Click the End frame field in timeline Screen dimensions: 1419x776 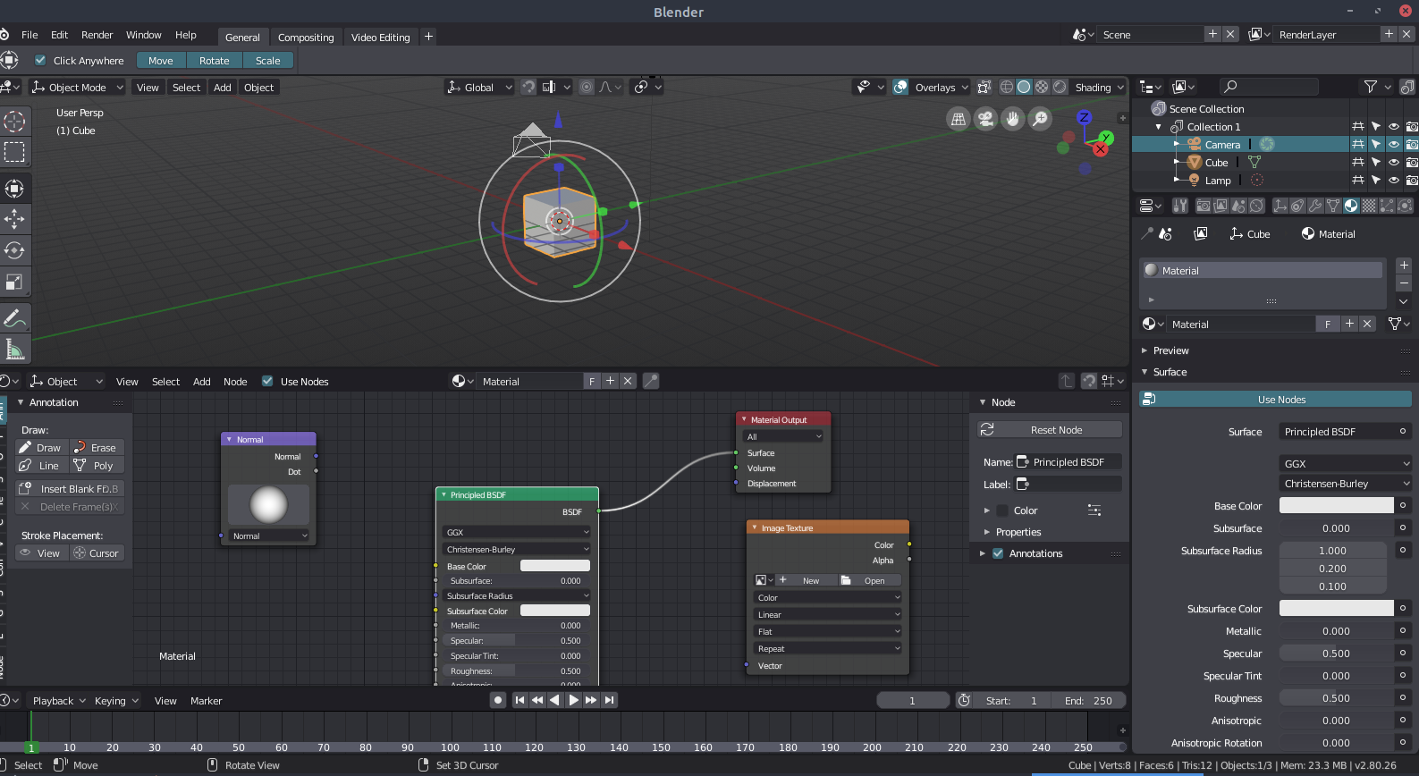1088,700
